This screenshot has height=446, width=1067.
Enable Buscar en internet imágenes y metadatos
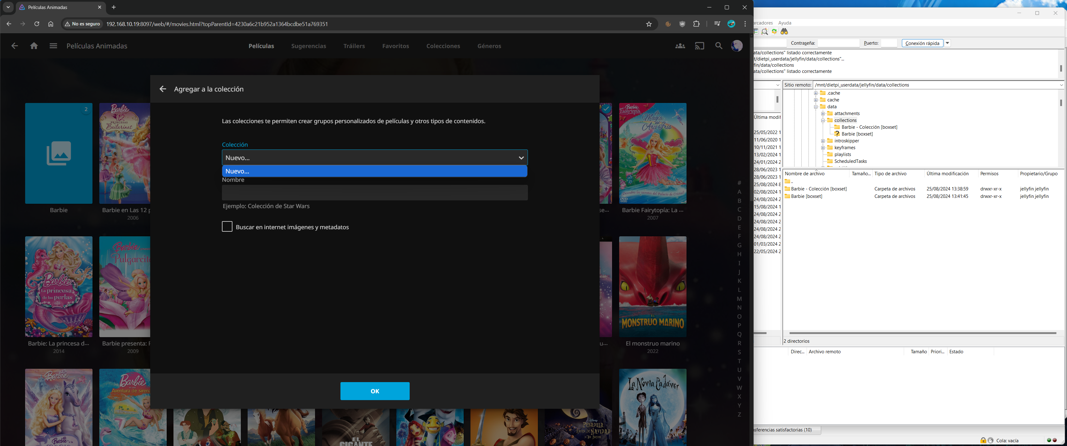(x=227, y=226)
